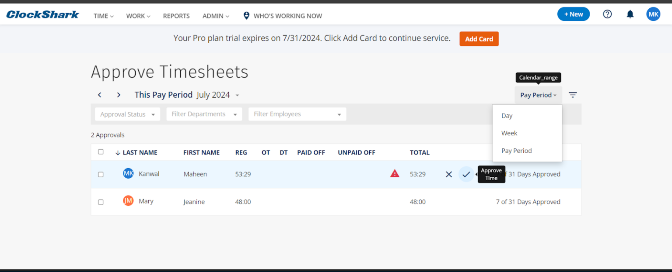Toggle the LAST NAME sort arrow
Image resolution: width=672 pixels, height=272 pixels.
[117, 152]
